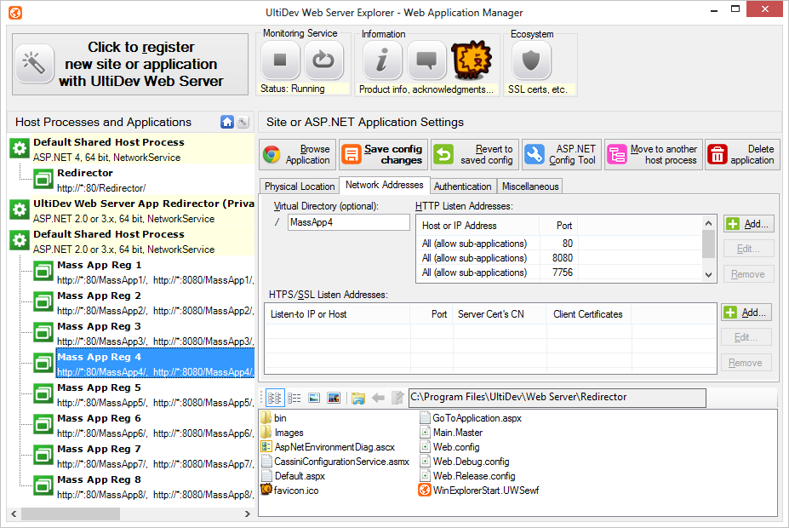Switch file browser to large icons view
Screen dimensions: 789x528
275,399
